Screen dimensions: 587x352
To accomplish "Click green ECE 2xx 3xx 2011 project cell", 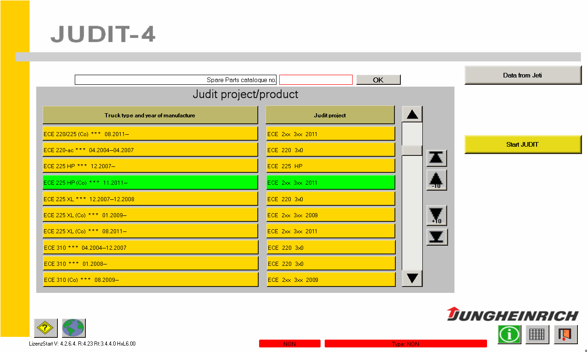I will point(331,182).
